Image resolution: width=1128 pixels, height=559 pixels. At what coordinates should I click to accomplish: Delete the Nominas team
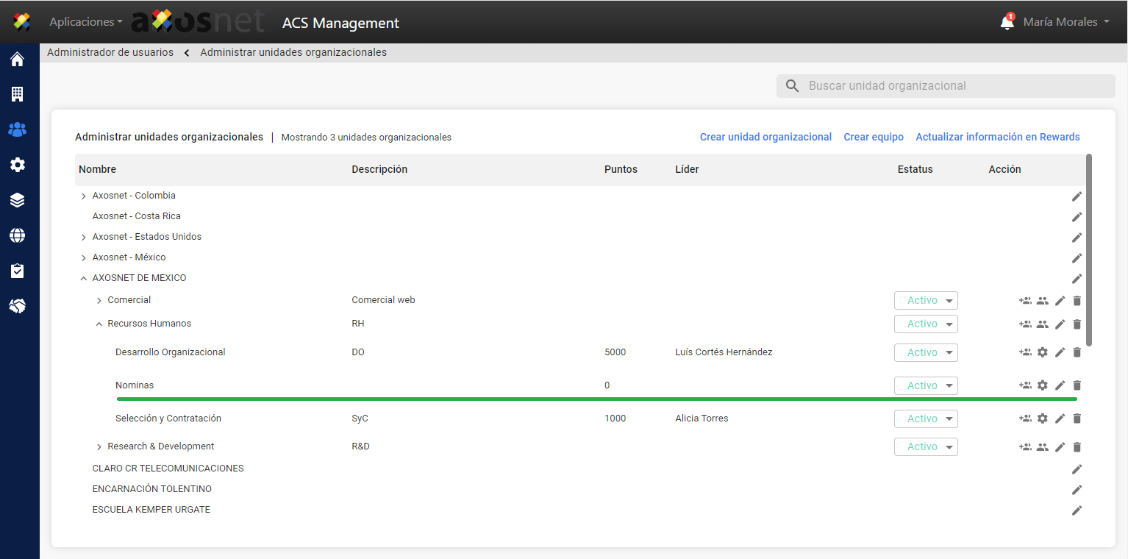1077,385
